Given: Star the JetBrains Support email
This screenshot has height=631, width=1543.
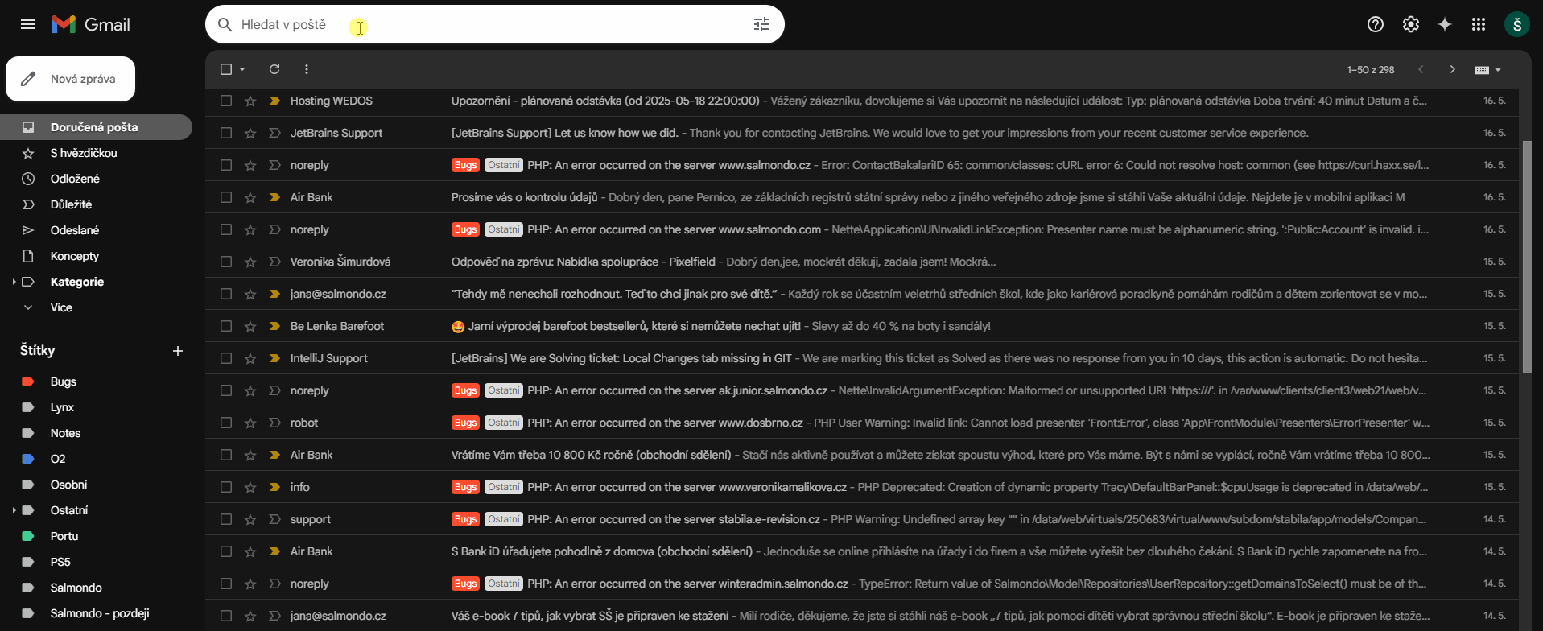Looking at the screenshot, I should click(x=250, y=133).
